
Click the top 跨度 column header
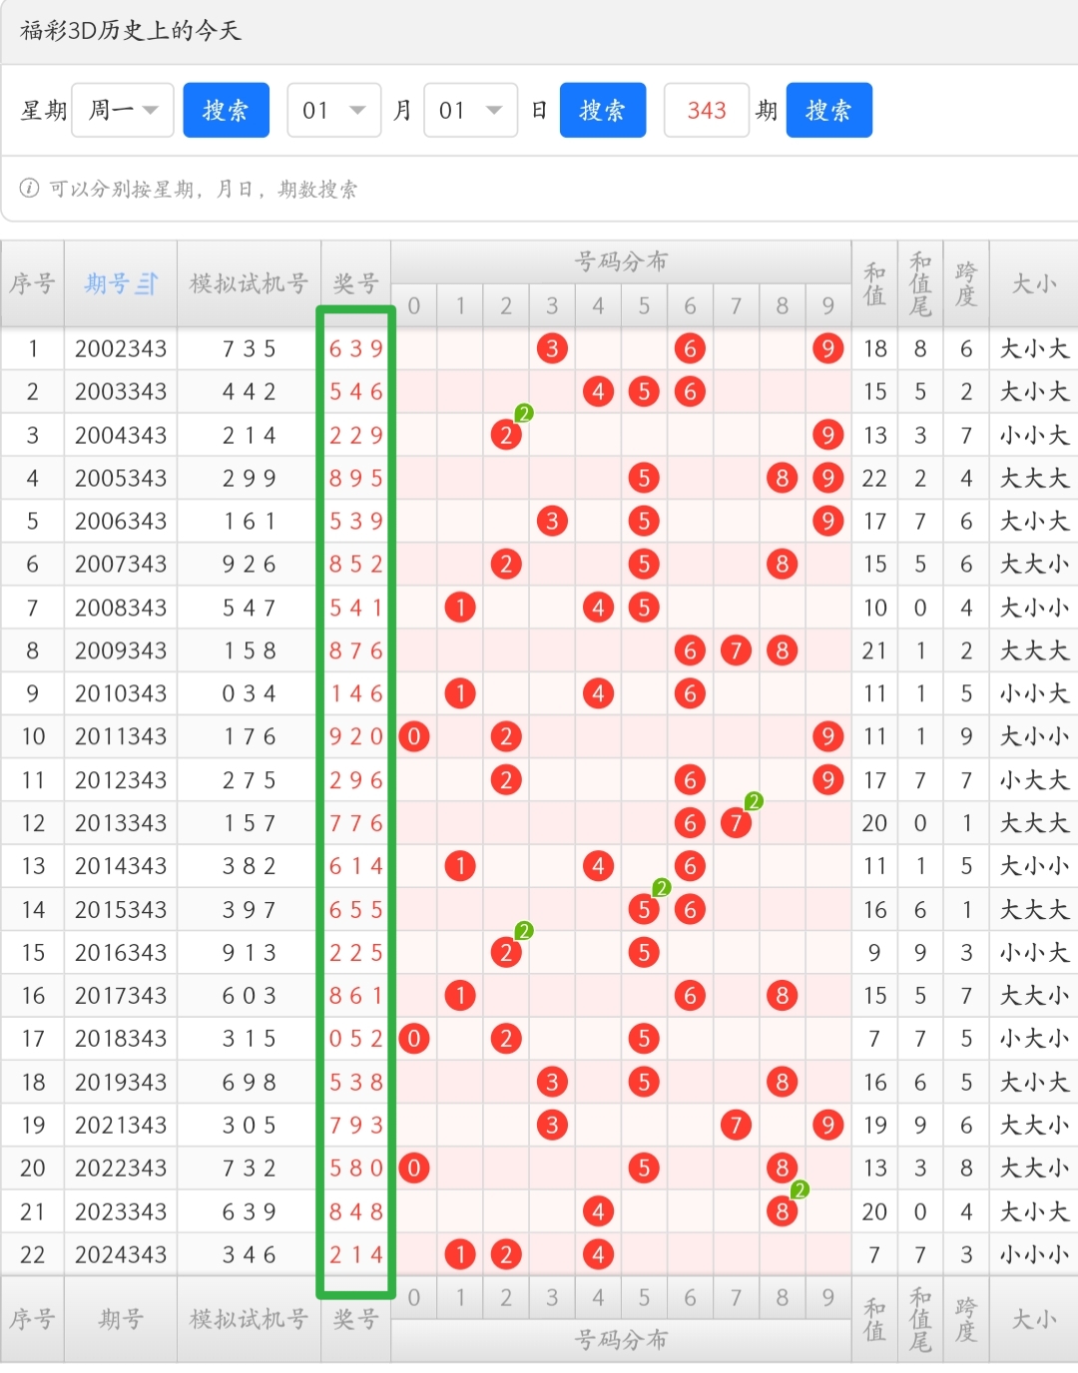pos(965,284)
